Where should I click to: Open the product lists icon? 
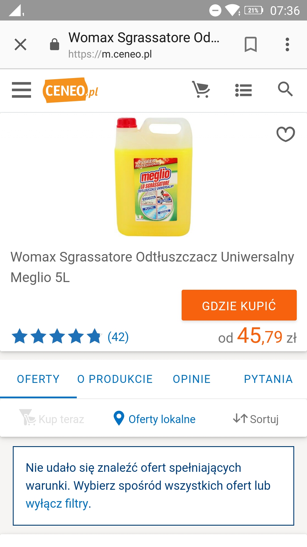(x=243, y=90)
